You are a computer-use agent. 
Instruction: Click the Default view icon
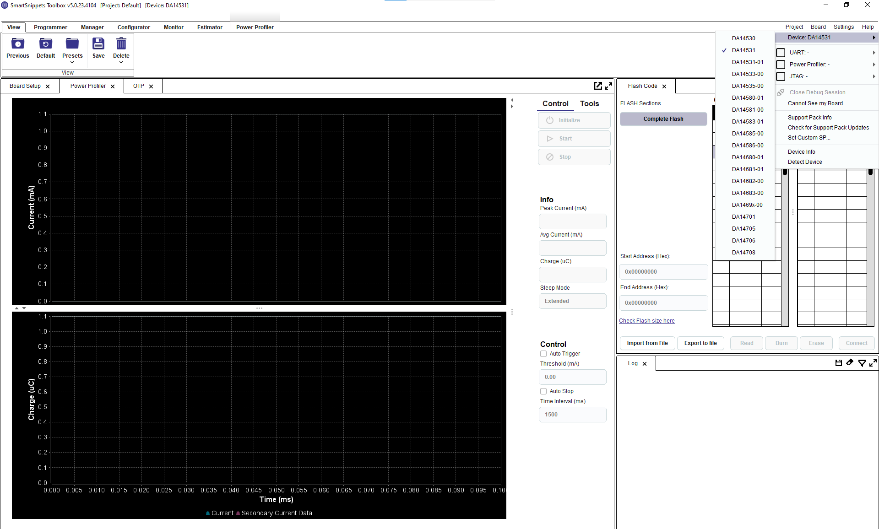(x=46, y=44)
